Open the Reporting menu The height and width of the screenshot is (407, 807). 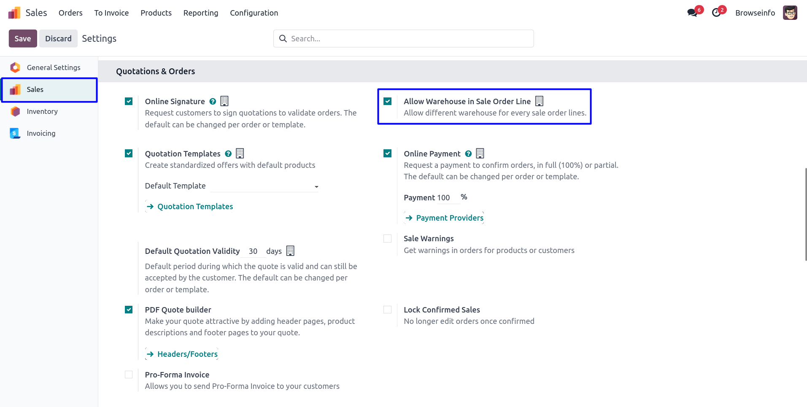tap(201, 13)
